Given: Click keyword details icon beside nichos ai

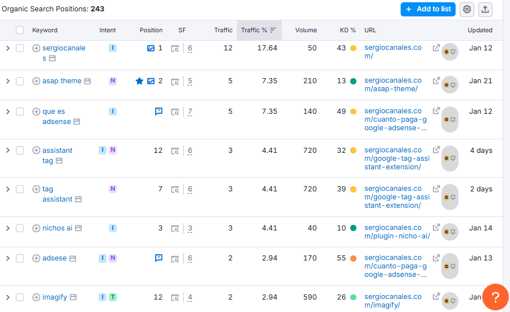Looking at the screenshot, I should click(x=78, y=228).
